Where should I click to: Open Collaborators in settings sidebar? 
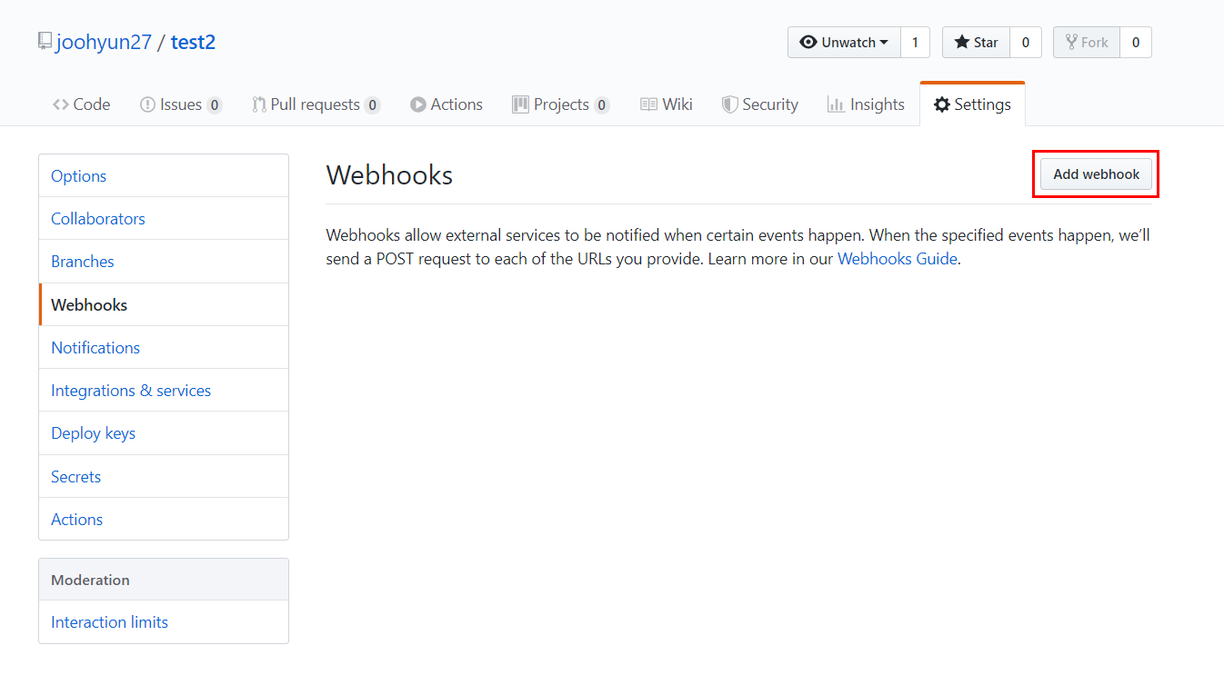(164, 219)
